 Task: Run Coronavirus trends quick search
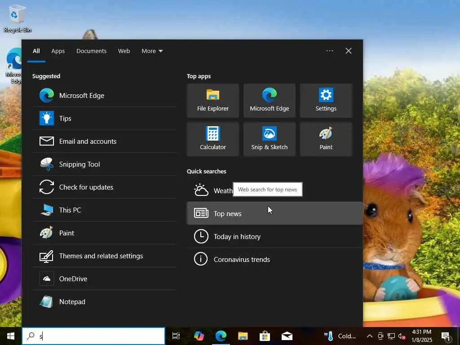click(x=274, y=259)
